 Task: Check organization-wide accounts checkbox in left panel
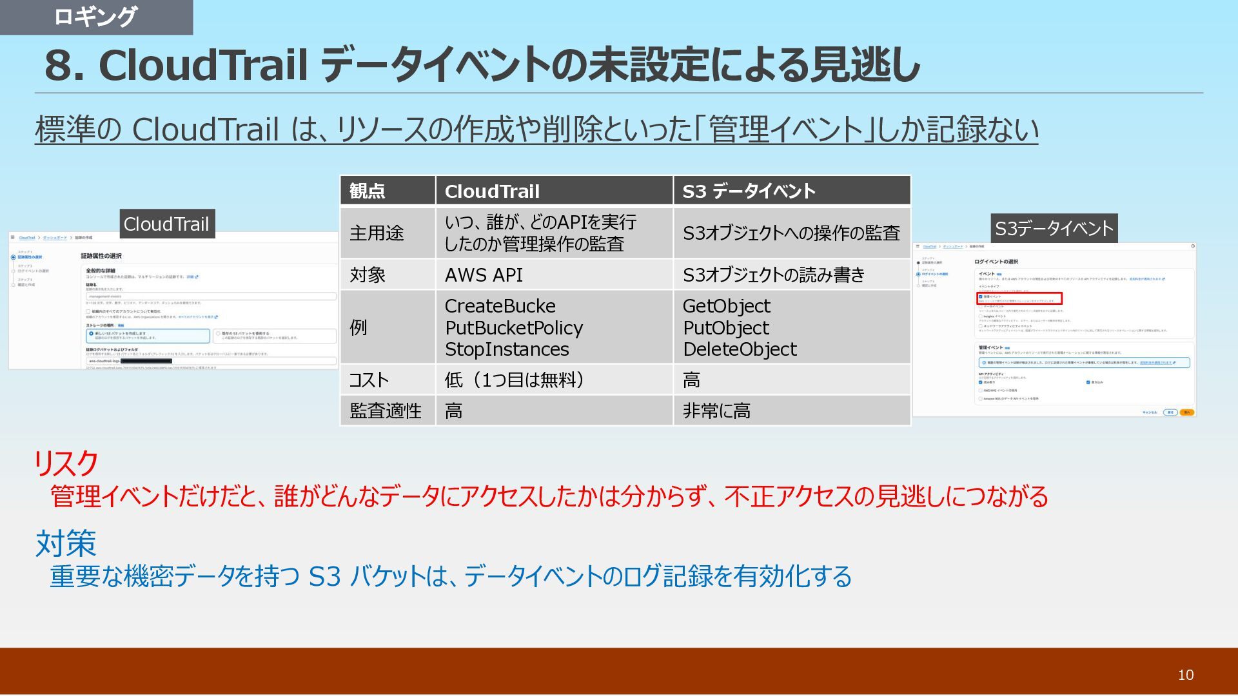coord(88,311)
